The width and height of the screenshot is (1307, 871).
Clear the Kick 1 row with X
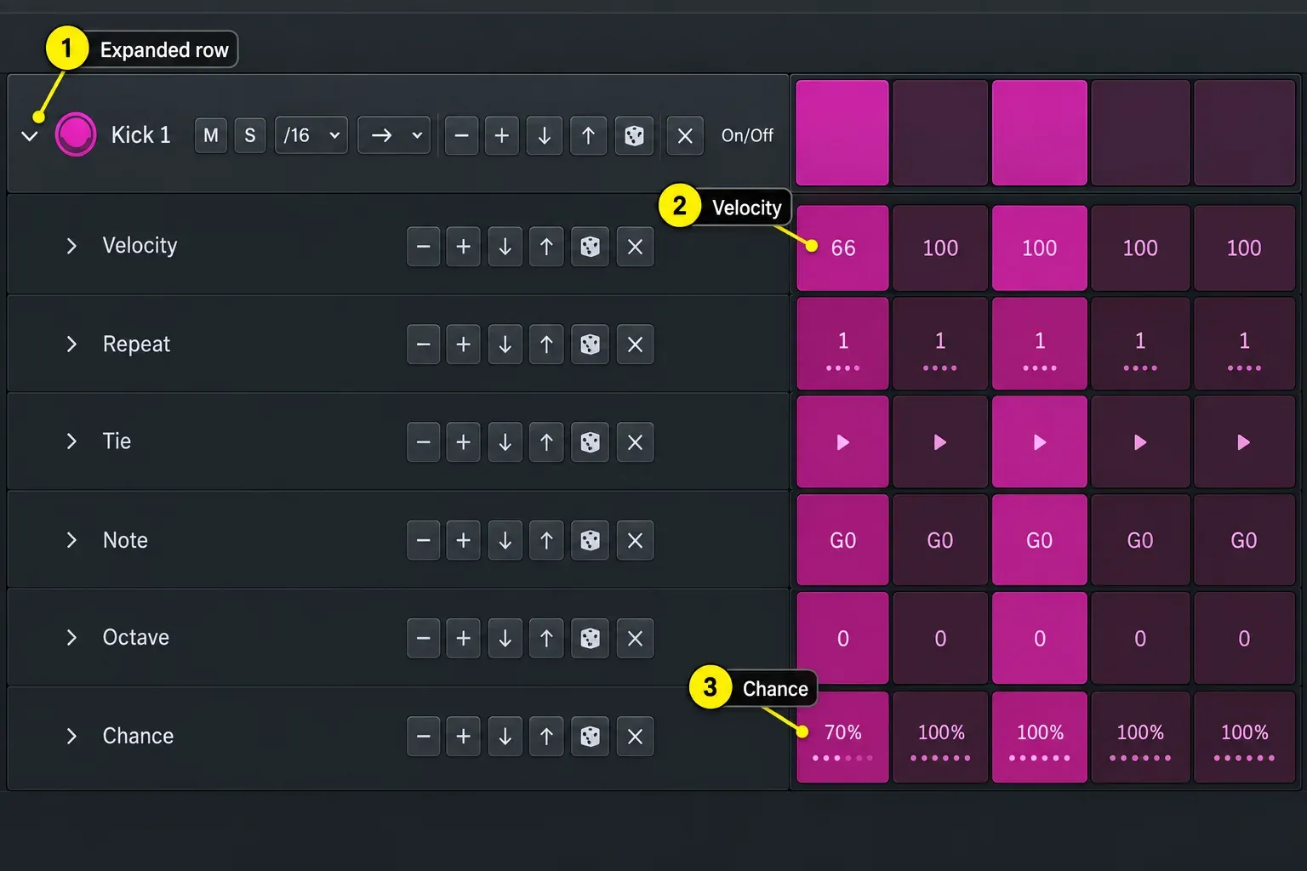[x=685, y=135]
